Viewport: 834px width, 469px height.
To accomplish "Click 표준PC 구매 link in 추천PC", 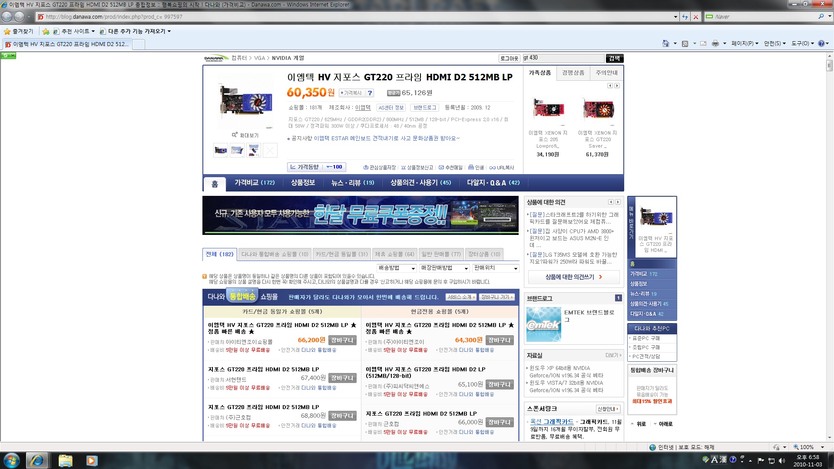I will tap(645, 338).
